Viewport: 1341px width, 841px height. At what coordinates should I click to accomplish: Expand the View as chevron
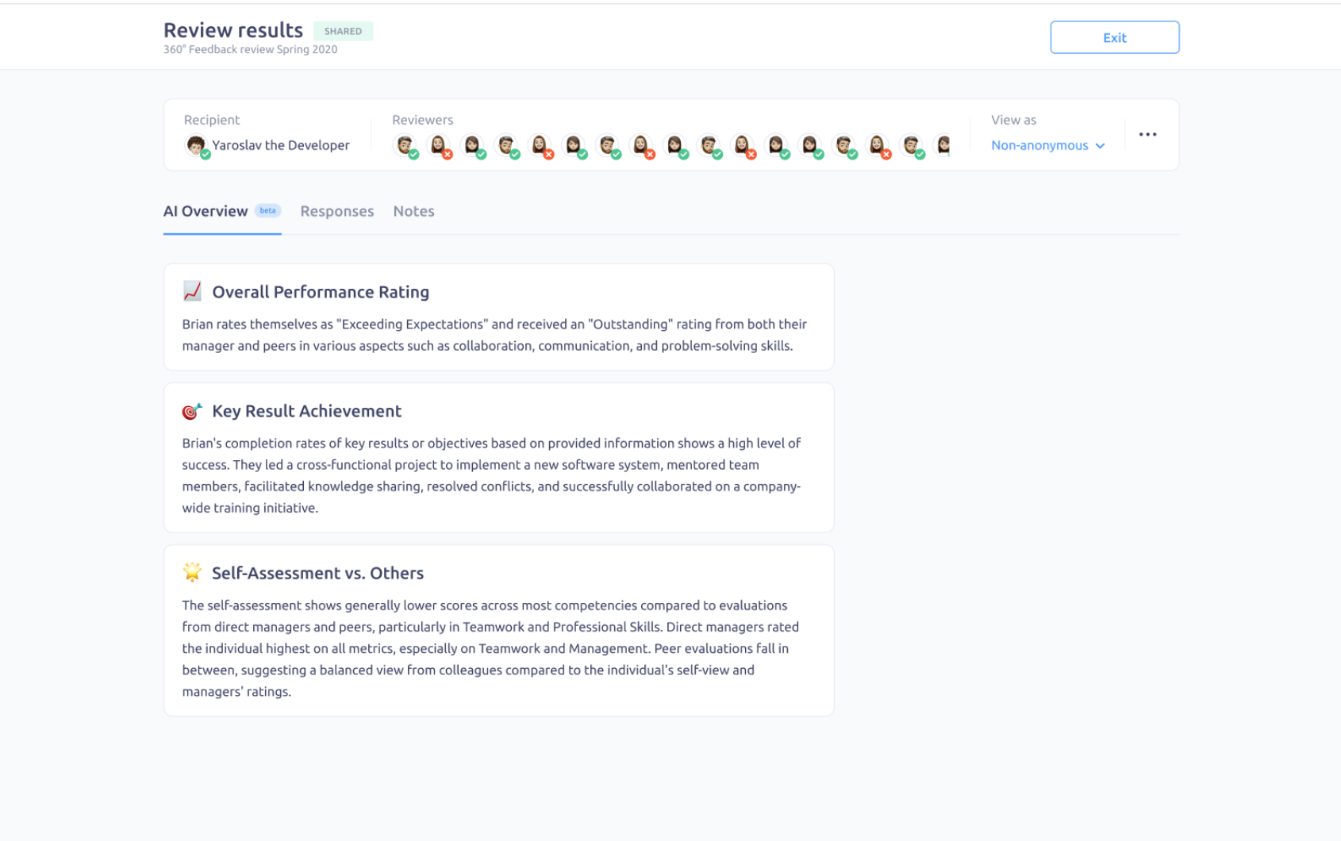pyautogui.click(x=1101, y=145)
